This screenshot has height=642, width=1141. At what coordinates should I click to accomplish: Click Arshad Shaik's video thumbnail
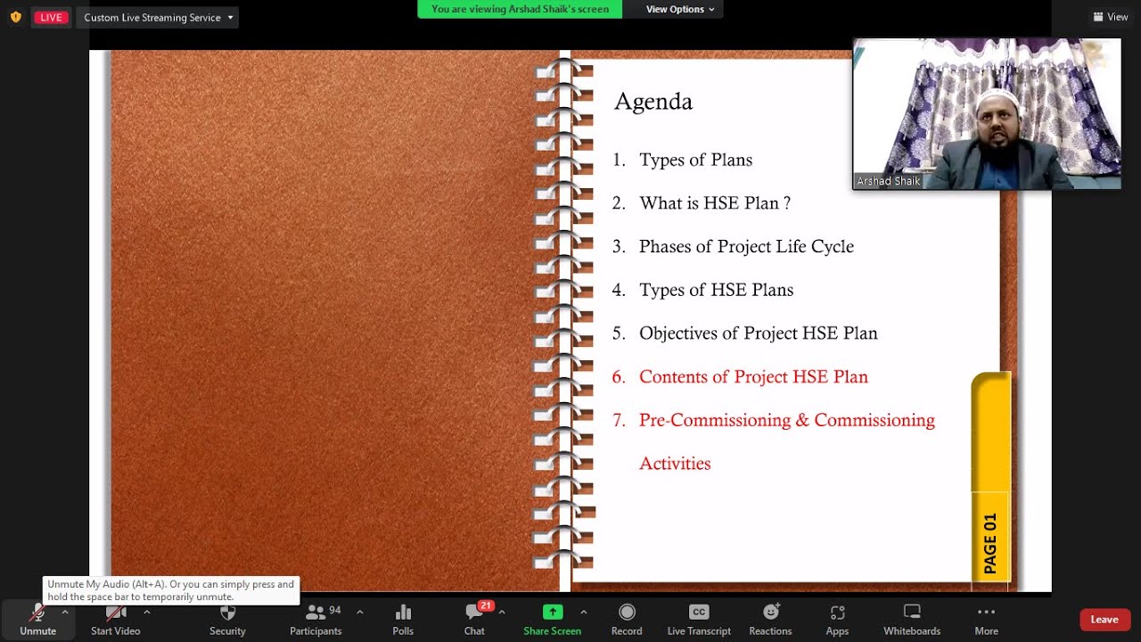[x=987, y=113]
